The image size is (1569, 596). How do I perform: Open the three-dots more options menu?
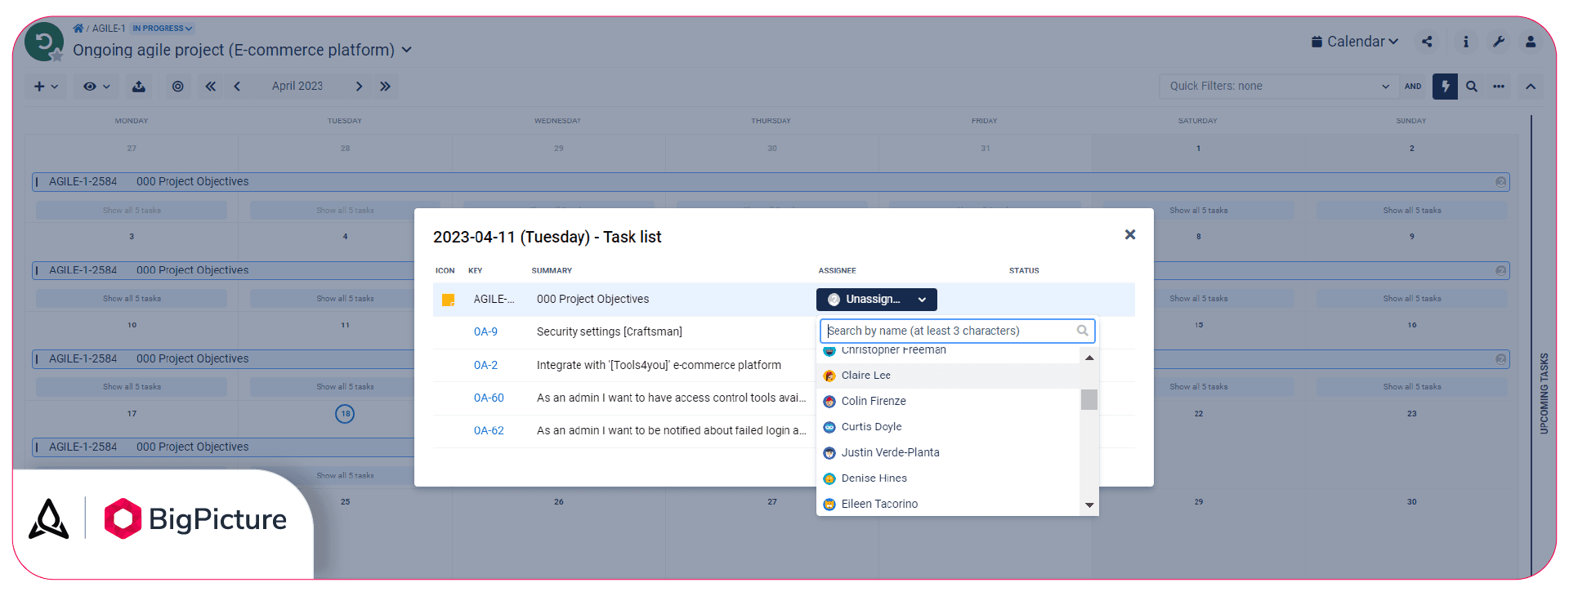tap(1499, 87)
